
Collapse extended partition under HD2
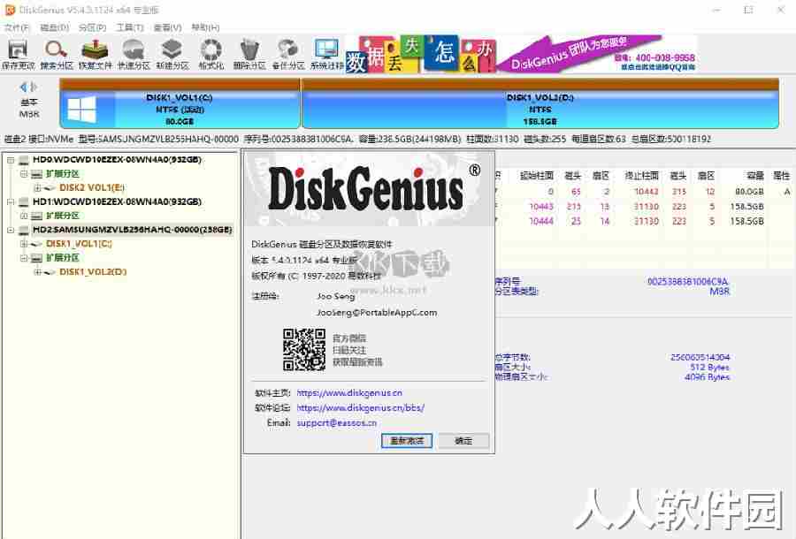point(24,258)
